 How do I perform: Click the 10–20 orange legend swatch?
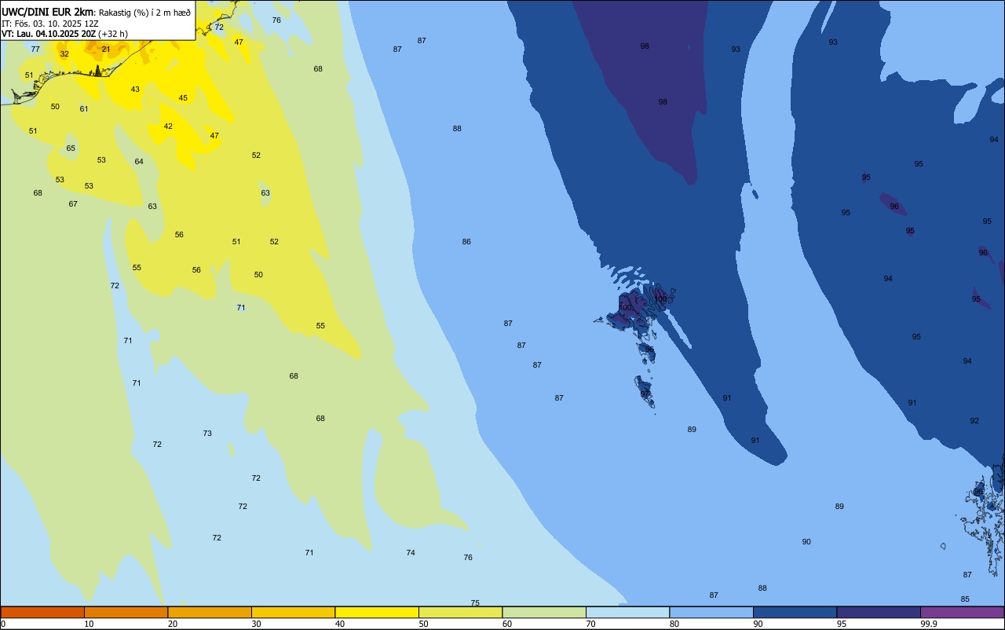click(126, 612)
